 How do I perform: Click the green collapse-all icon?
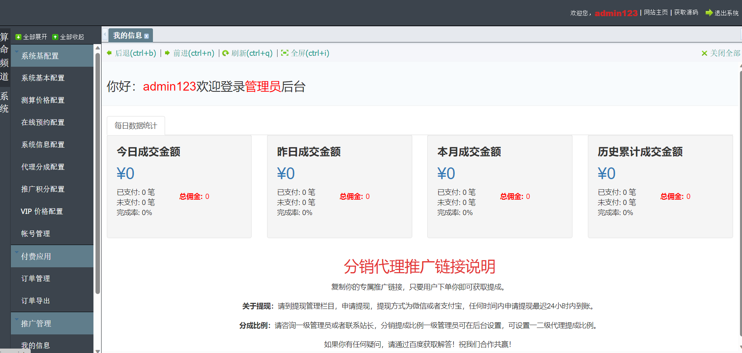55,37
